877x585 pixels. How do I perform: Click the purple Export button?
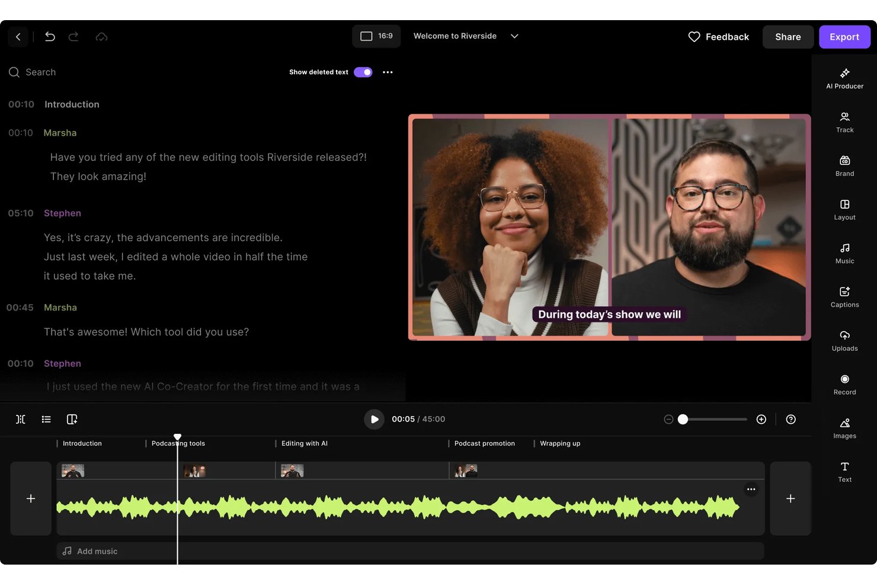pos(844,37)
